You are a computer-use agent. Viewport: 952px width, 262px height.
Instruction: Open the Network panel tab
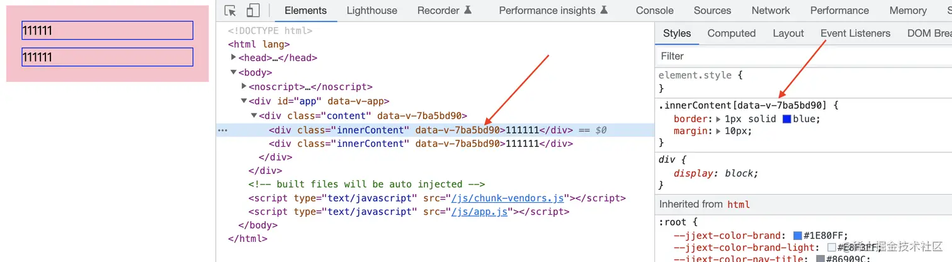tap(771, 11)
